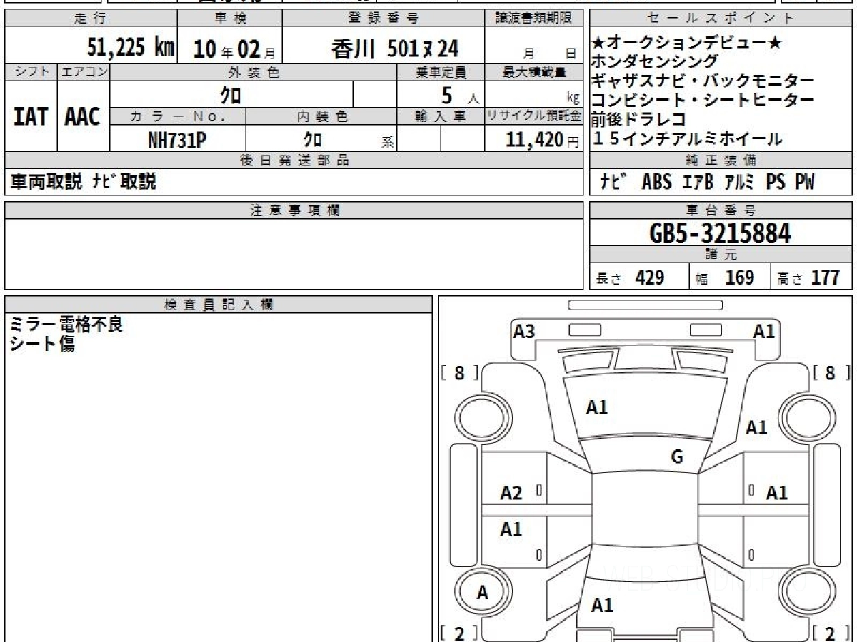Click the セールスポイント header
Screen dimensions: 857x642
point(721,19)
